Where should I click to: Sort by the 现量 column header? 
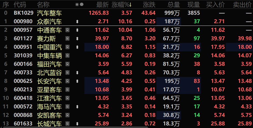click(x=194, y=5)
